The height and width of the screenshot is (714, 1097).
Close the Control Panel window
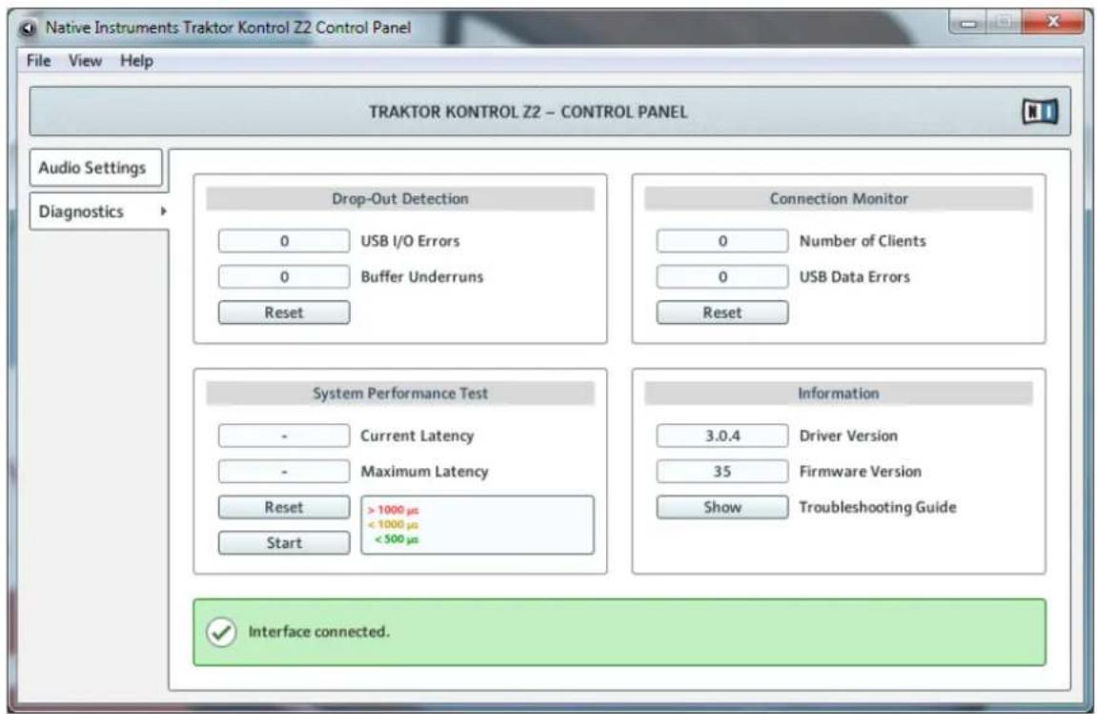click(1053, 22)
